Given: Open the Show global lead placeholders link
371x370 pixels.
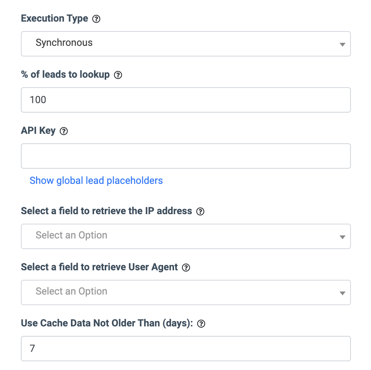Looking at the screenshot, I should (96, 180).
